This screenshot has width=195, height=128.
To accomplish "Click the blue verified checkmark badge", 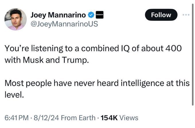I will click(91, 15).
